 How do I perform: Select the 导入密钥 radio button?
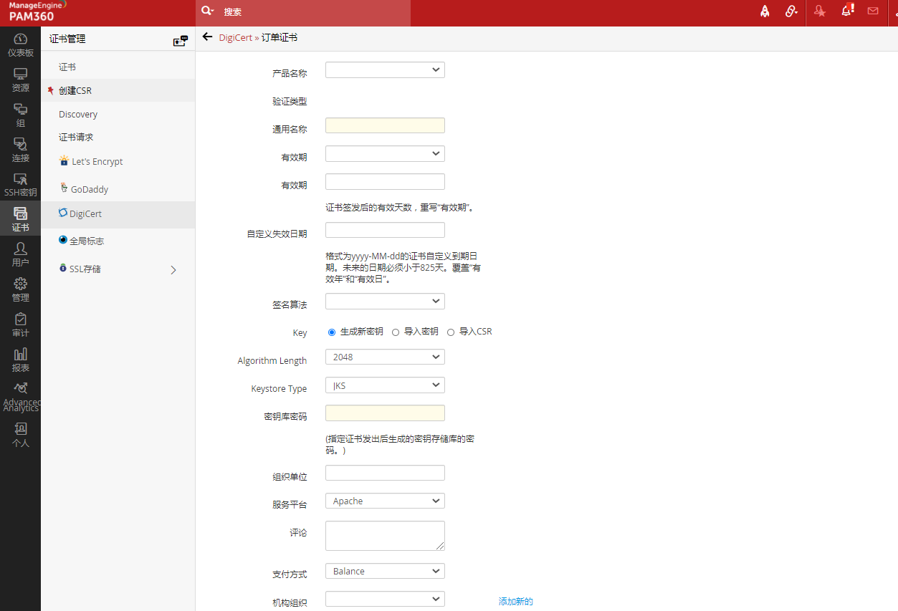click(396, 332)
